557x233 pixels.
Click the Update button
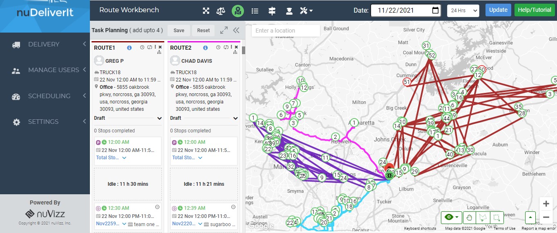[x=498, y=10]
